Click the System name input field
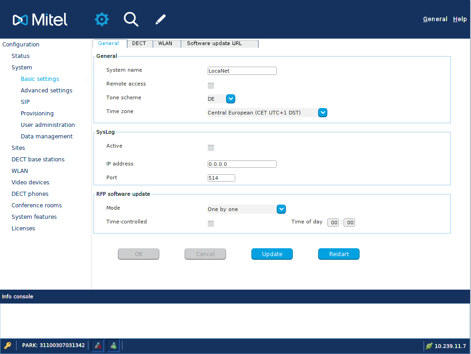Image resolution: width=471 pixels, height=354 pixels. (242, 71)
